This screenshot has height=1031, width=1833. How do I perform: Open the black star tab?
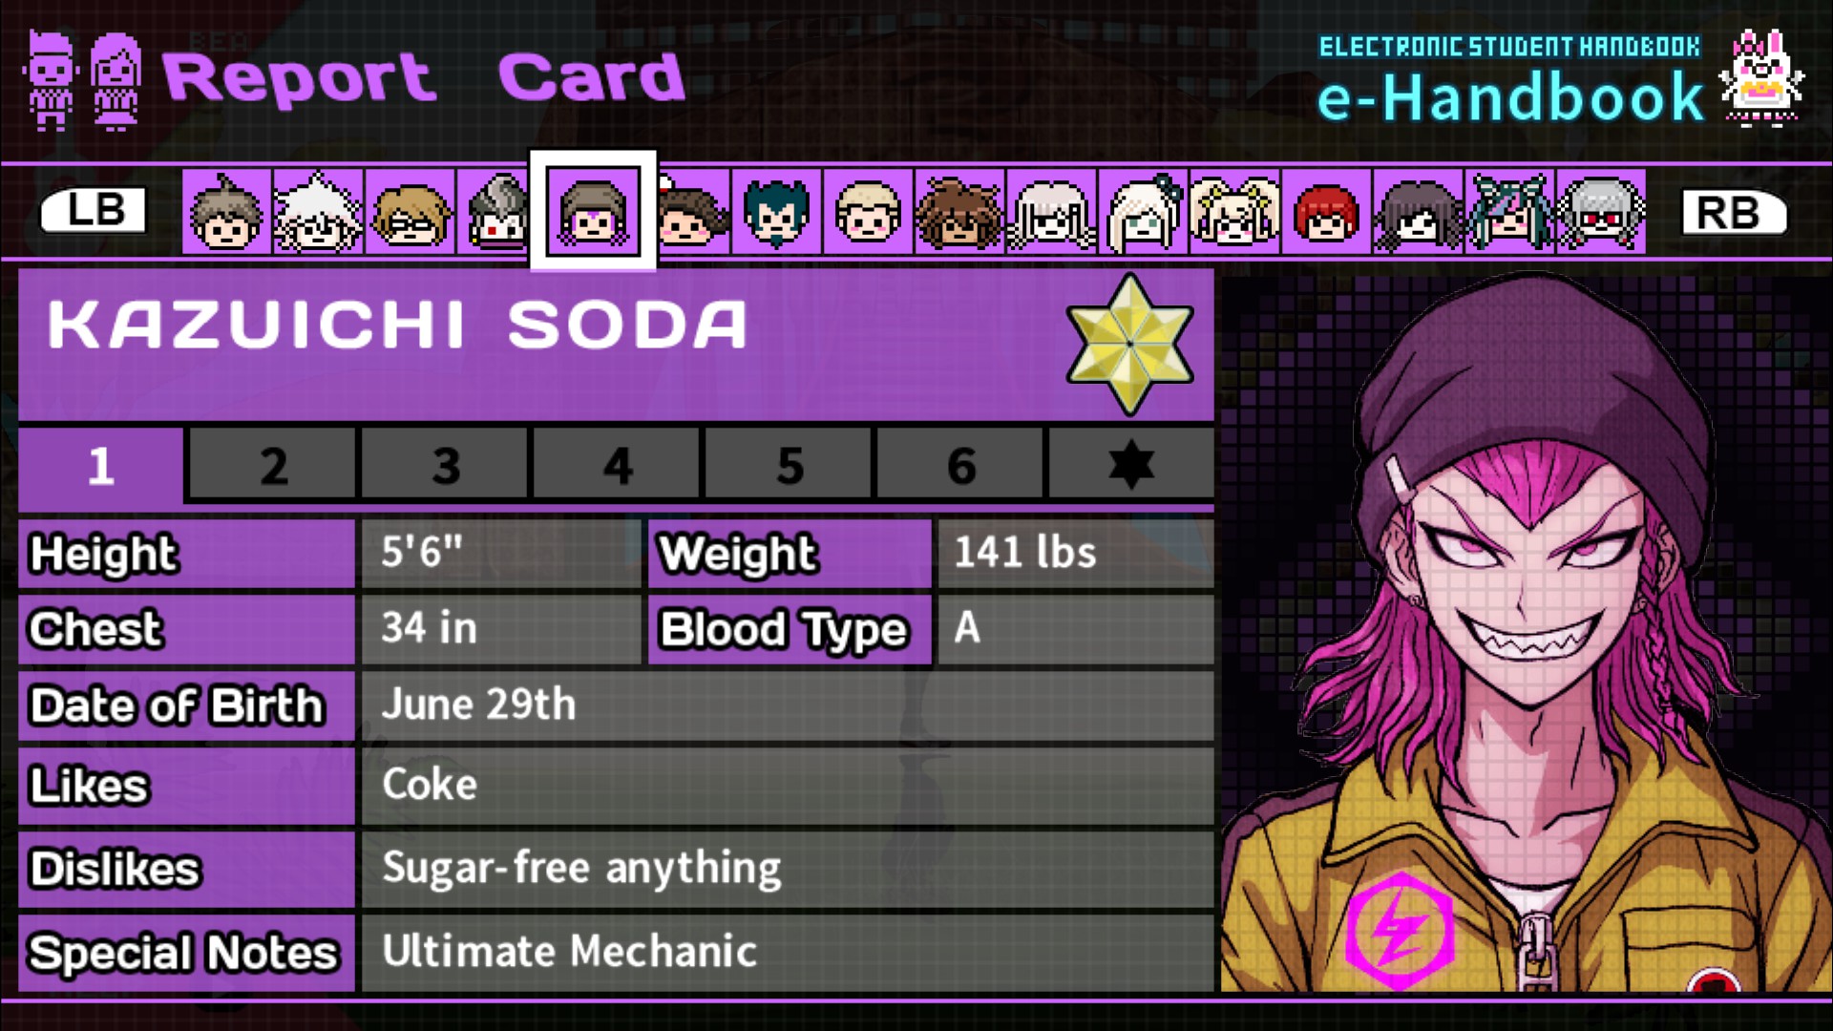pos(1131,465)
